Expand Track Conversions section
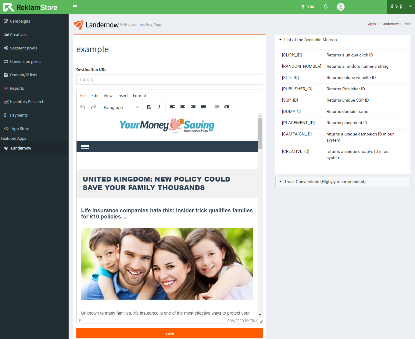The image size is (415, 339). tap(343, 182)
